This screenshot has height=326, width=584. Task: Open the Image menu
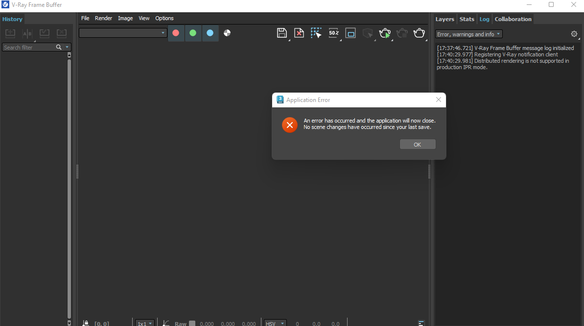click(125, 18)
